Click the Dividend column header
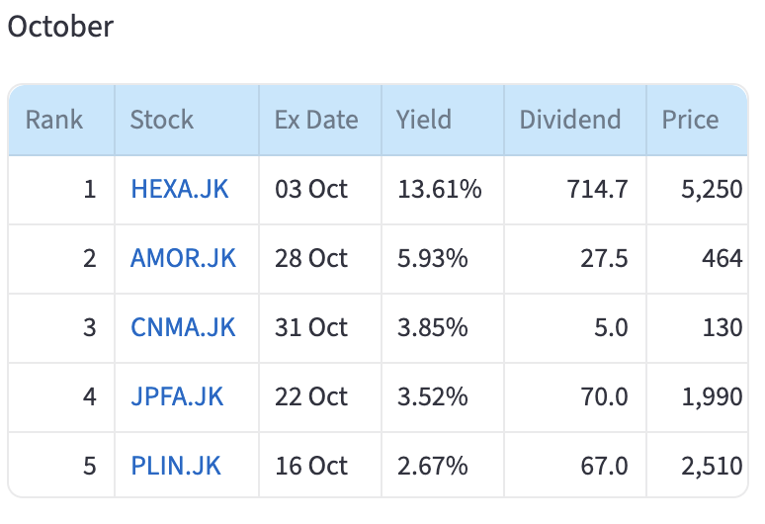This screenshot has width=765, height=524. 570,121
